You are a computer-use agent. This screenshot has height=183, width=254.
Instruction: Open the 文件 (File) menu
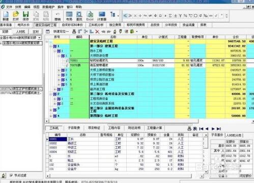tap(9, 7)
